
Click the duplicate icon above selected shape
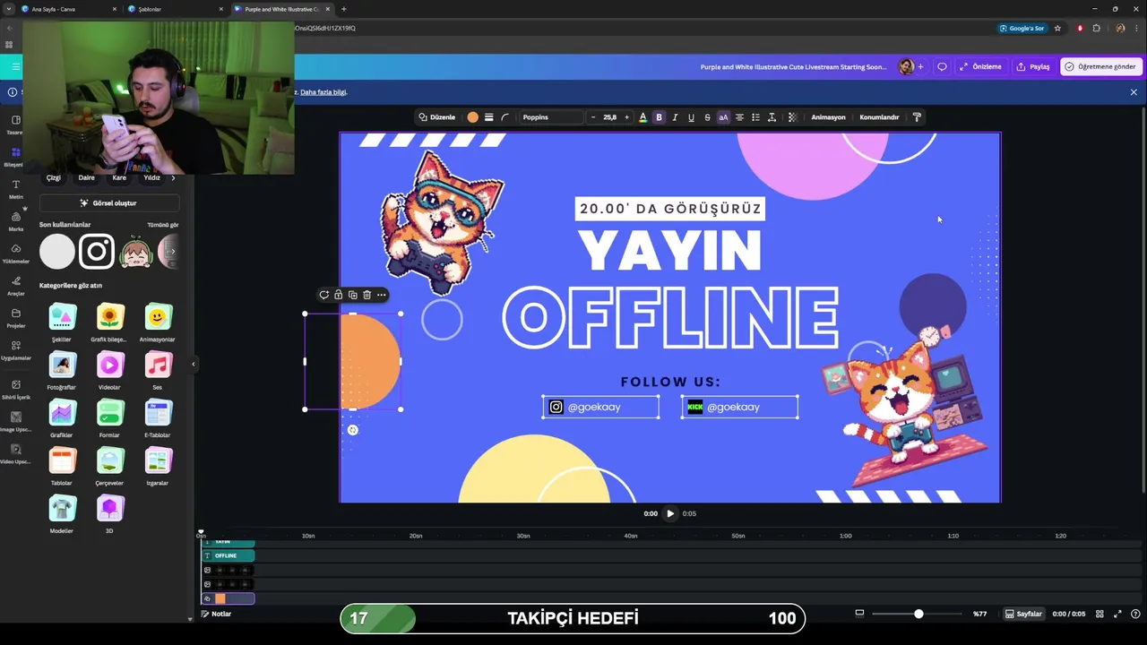pyautogui.click(x=352, y=295)
